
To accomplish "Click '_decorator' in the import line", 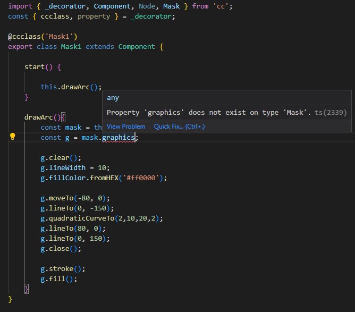I will click(x=65, y=6).
